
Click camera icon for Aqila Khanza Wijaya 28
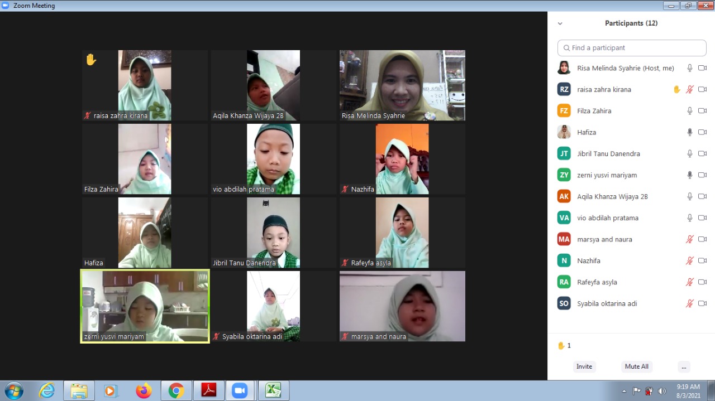[x=702, y=196]
